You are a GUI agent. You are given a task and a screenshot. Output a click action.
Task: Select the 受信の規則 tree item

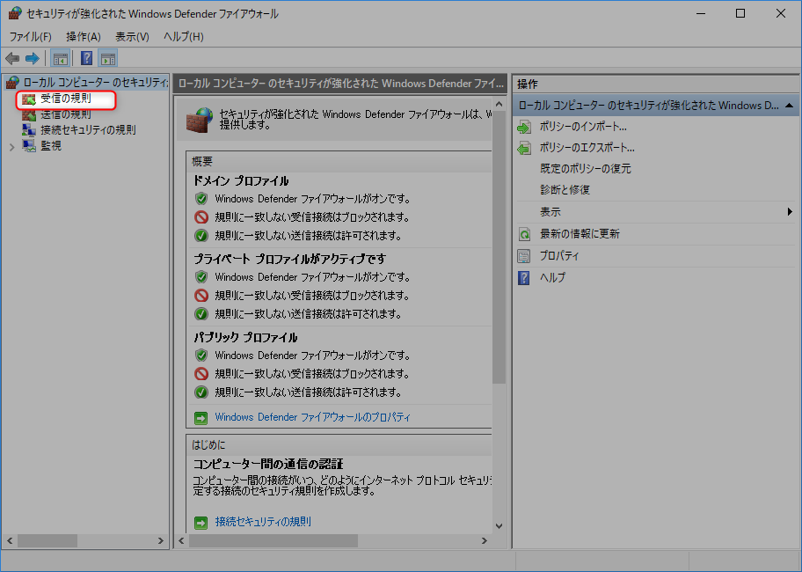pos(66,99)
